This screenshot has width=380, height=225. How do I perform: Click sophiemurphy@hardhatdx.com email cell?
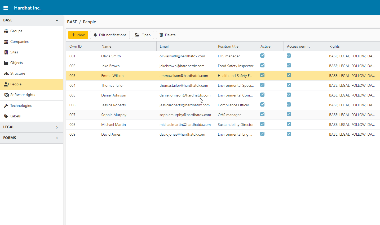coord(185,115)
